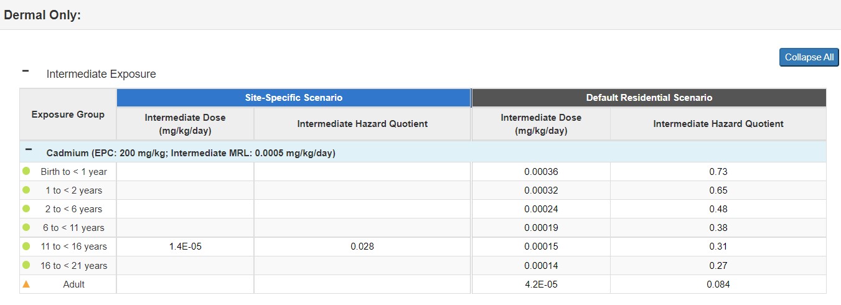Click the Dermal Only section heading
The height and width of the screenshot is (305, 841).
pos(42,16)
